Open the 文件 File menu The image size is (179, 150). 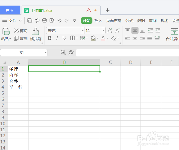12,20
